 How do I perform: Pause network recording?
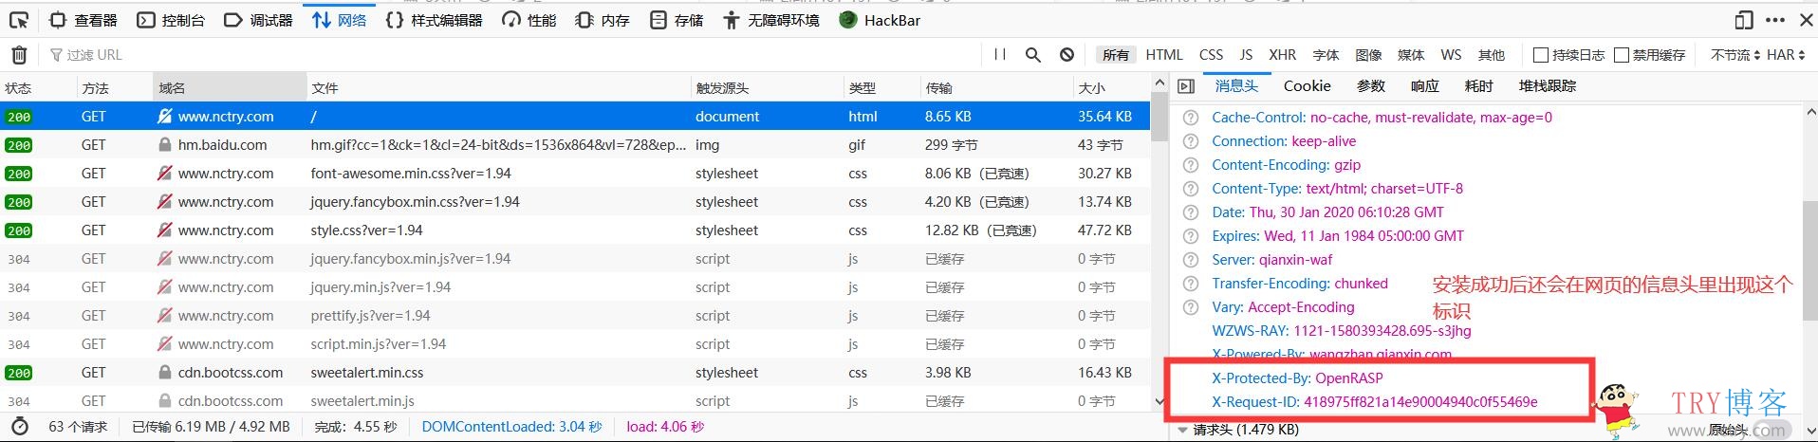pos(1000,55)
